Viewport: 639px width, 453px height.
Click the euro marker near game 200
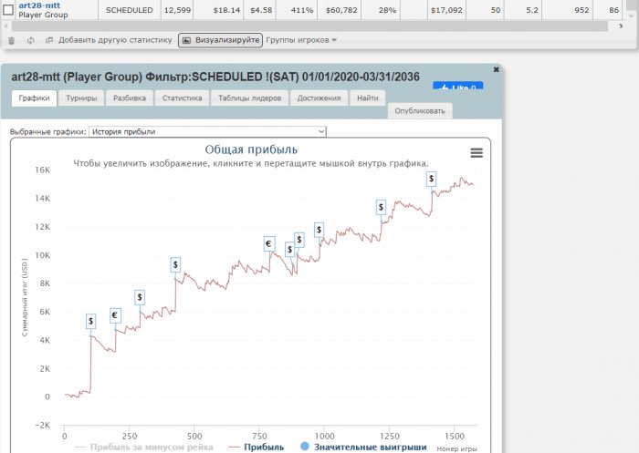[115, 315]
